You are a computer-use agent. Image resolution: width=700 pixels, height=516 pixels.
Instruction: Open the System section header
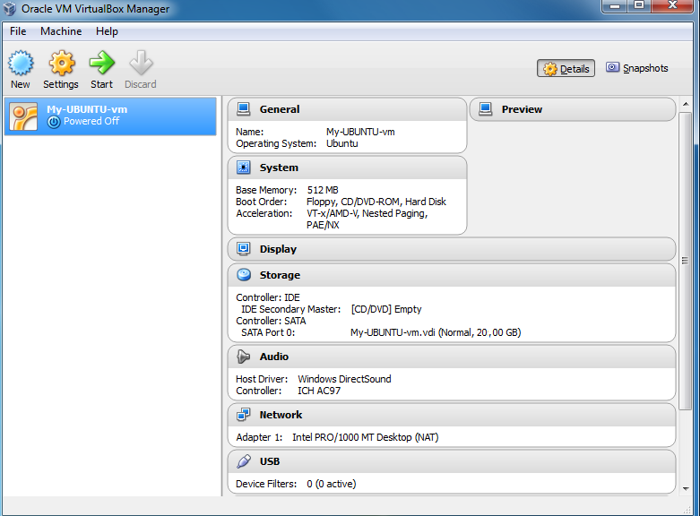[348, 168]
